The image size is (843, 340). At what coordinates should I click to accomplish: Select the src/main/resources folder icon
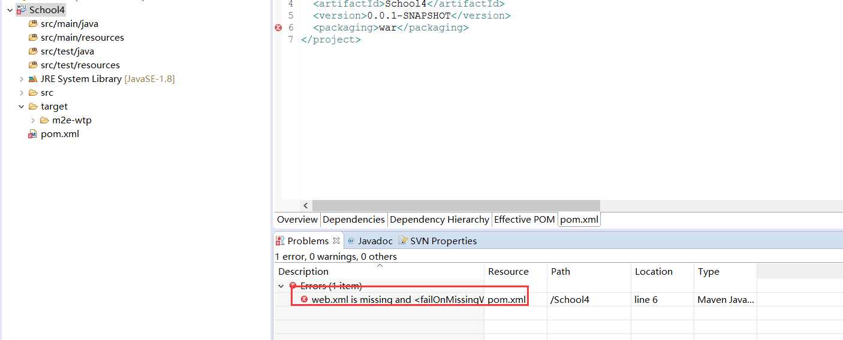click(33, 38)
